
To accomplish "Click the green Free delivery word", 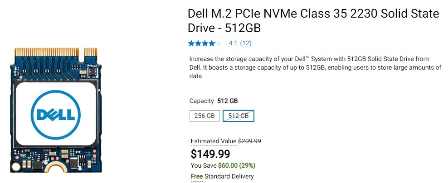I will pos(196,176).
